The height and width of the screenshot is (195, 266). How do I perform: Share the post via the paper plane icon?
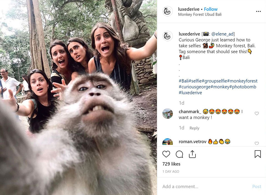click(x=192, y=154)
